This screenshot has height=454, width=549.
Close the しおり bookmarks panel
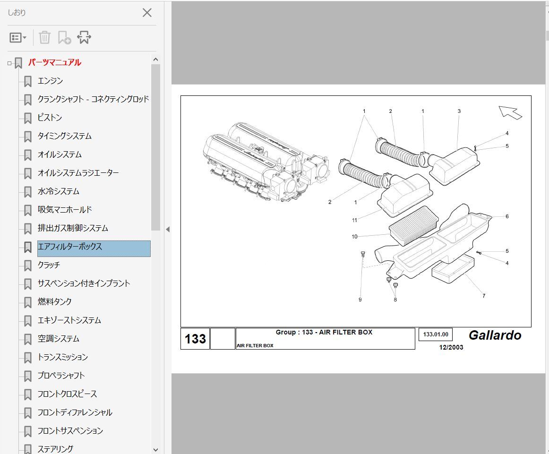pos(147,13)
